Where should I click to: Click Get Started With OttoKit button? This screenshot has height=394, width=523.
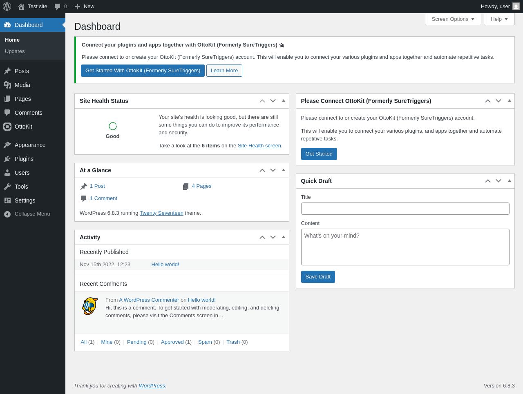tap(143, 71)
